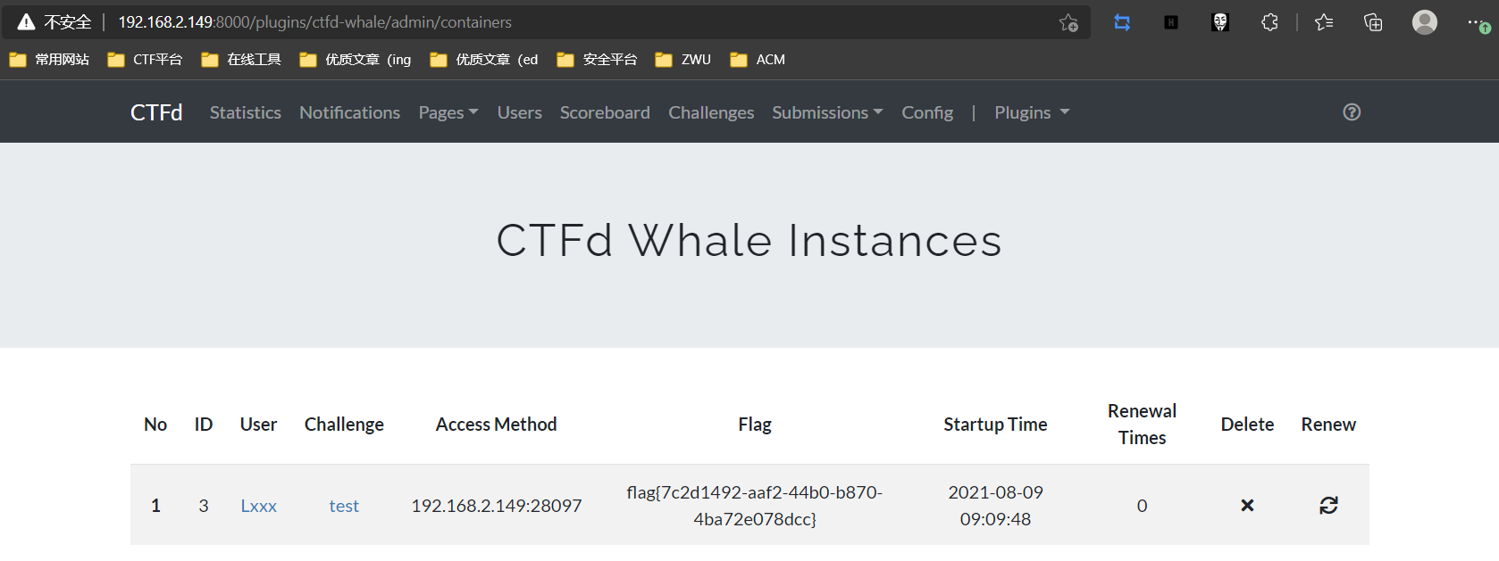Open the black square H extension

click(1171, 22)
